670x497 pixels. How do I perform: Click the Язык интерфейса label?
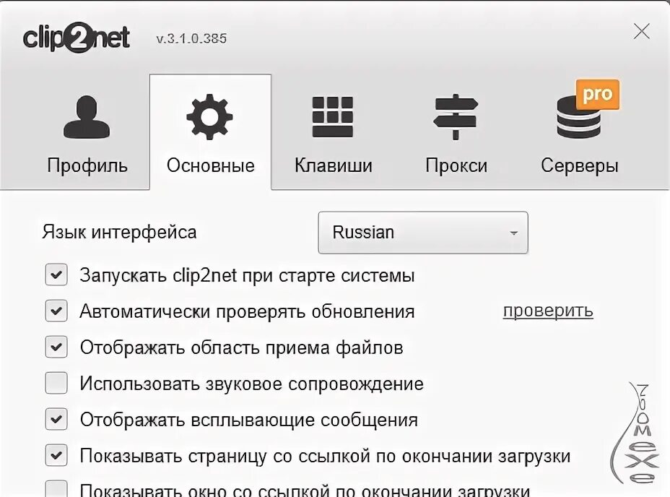(x=119, y=233)
